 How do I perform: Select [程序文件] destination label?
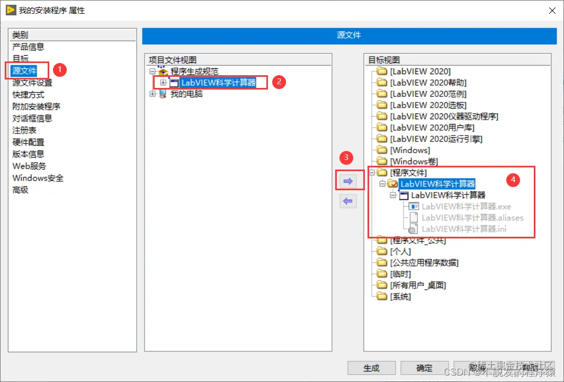[x=408, y=173]
